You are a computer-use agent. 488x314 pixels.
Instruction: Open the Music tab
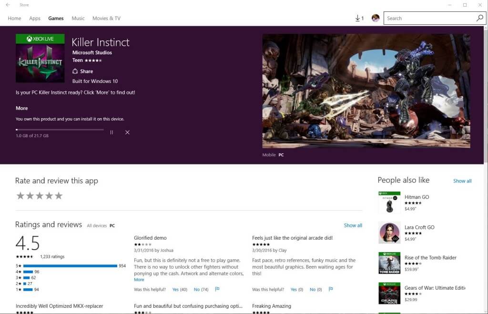(78, 19)
